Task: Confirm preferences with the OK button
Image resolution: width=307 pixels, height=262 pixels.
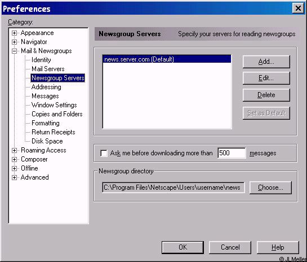Action: point(183,247)
